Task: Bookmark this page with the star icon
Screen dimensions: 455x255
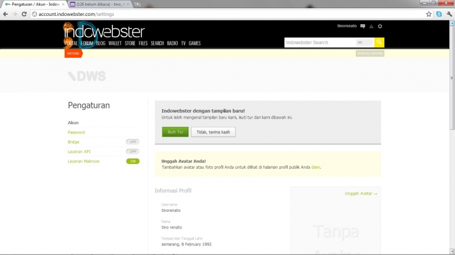Action: coord(428,14)
